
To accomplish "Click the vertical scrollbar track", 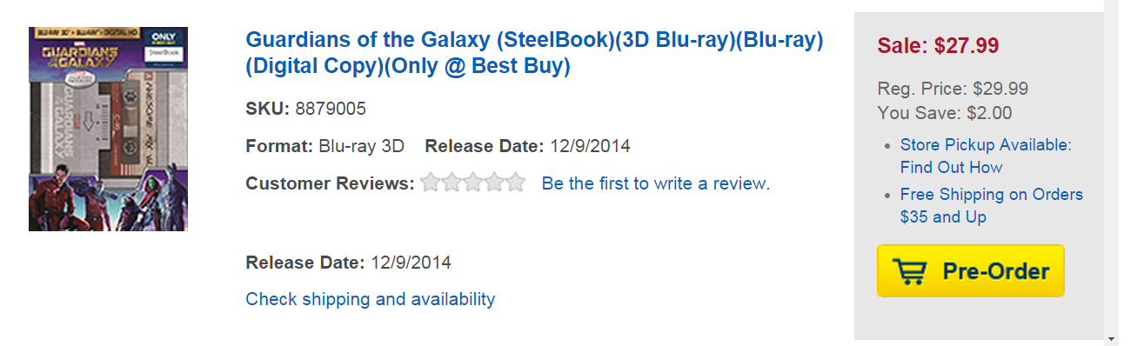I will coord(1111,165).
